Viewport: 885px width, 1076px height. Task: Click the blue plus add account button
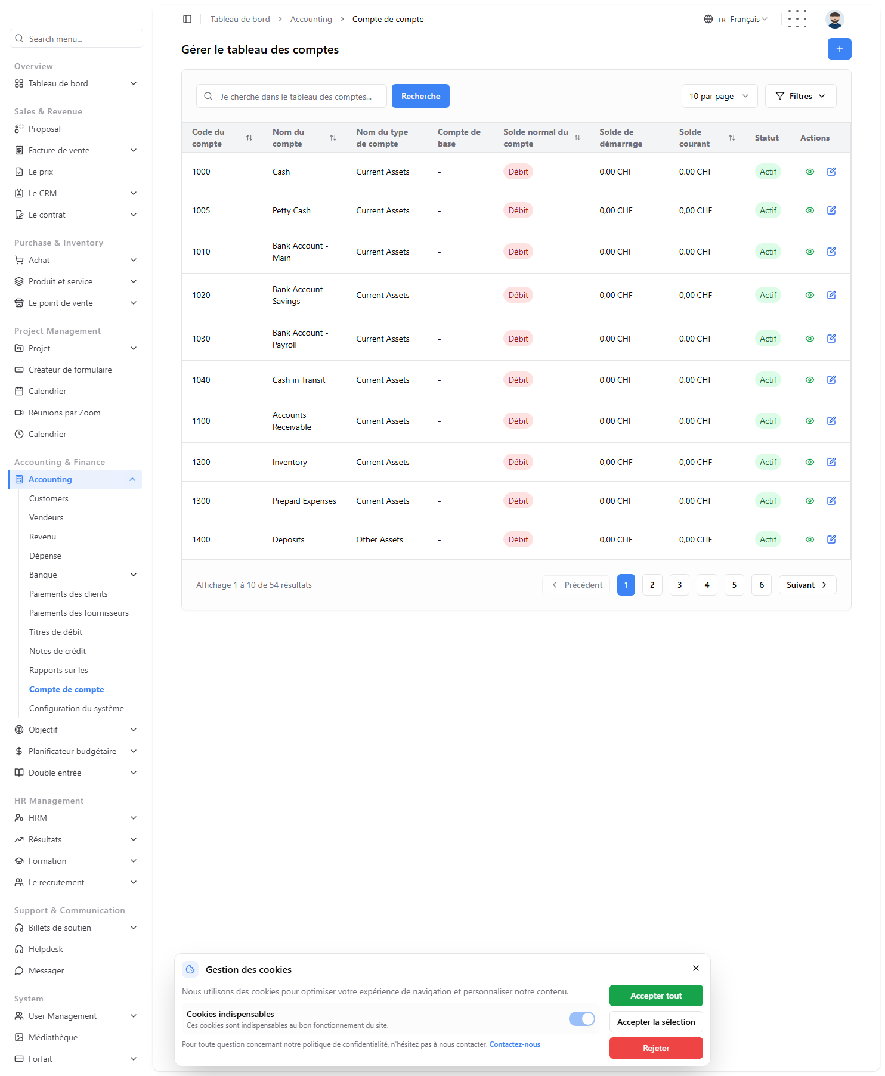click(840, 49)
